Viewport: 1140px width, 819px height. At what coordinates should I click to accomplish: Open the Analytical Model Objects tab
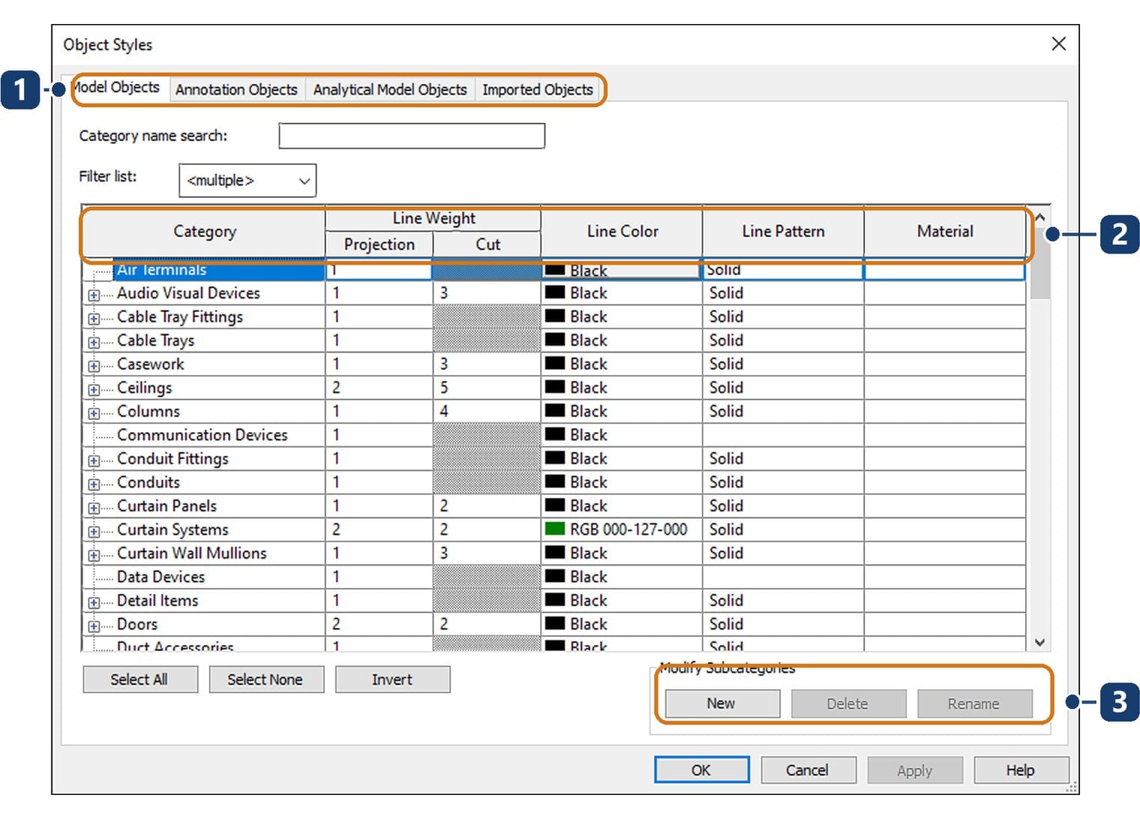[x=389, y=89]
